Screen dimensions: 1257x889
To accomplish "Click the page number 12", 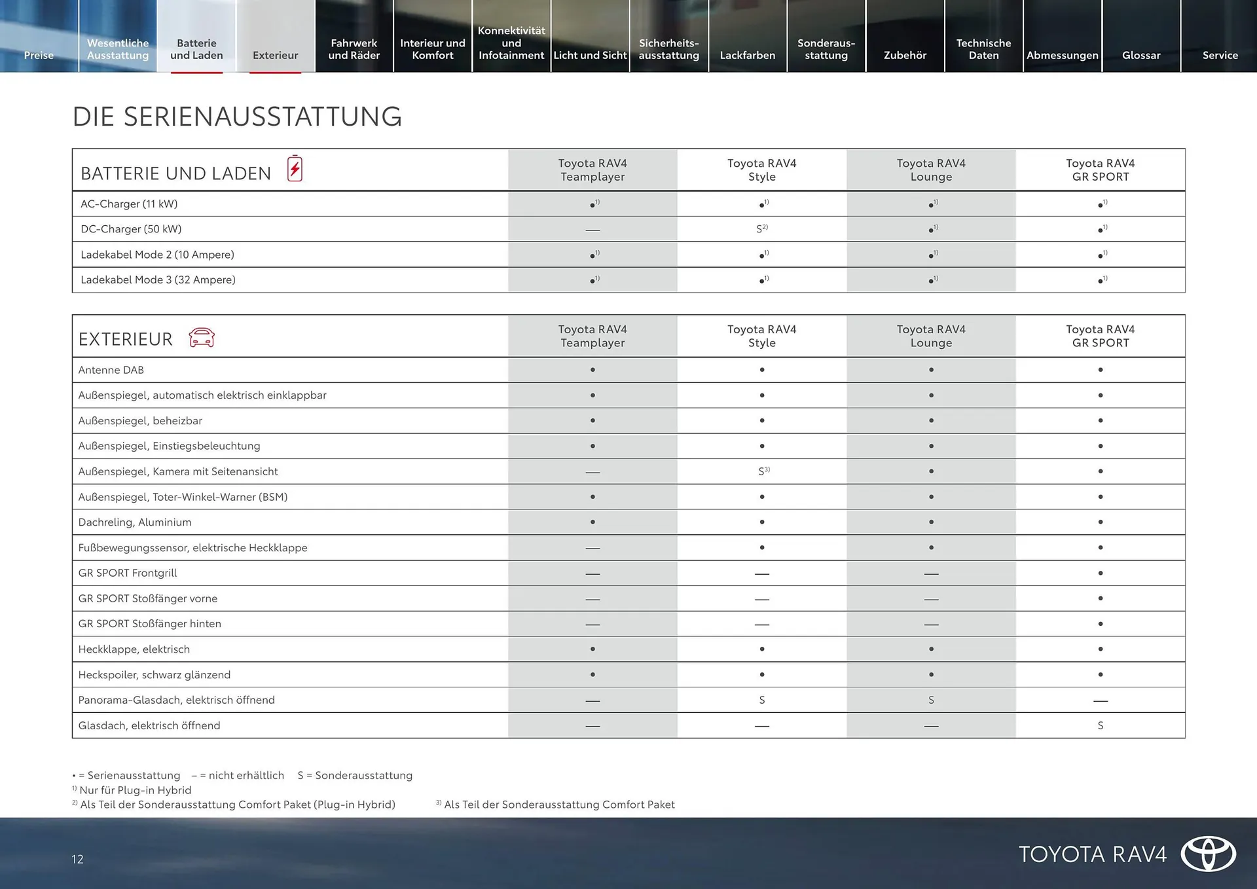I will 77,859.
